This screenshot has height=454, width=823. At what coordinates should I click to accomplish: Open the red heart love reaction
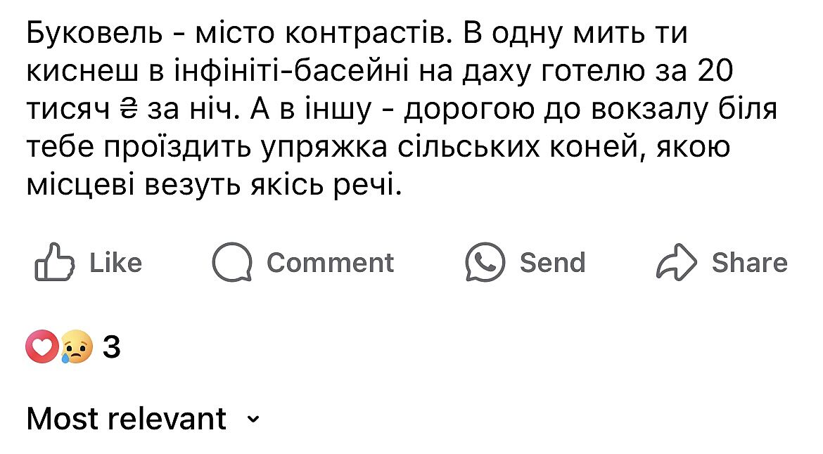pyautogui.click(x=40, y=347)
